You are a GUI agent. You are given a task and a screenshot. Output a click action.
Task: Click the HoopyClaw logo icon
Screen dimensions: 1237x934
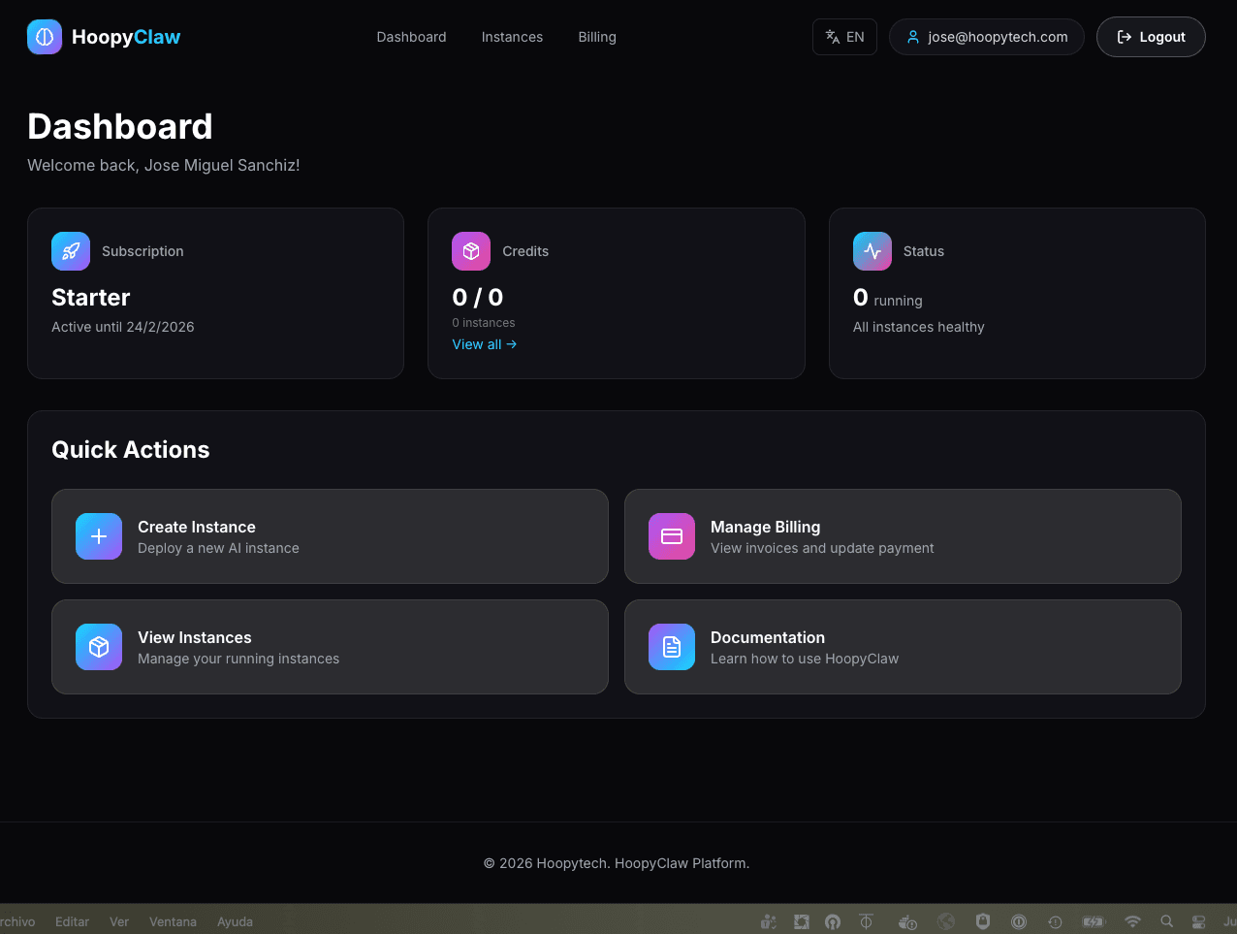pyautogui.click(x=44, y=36)
